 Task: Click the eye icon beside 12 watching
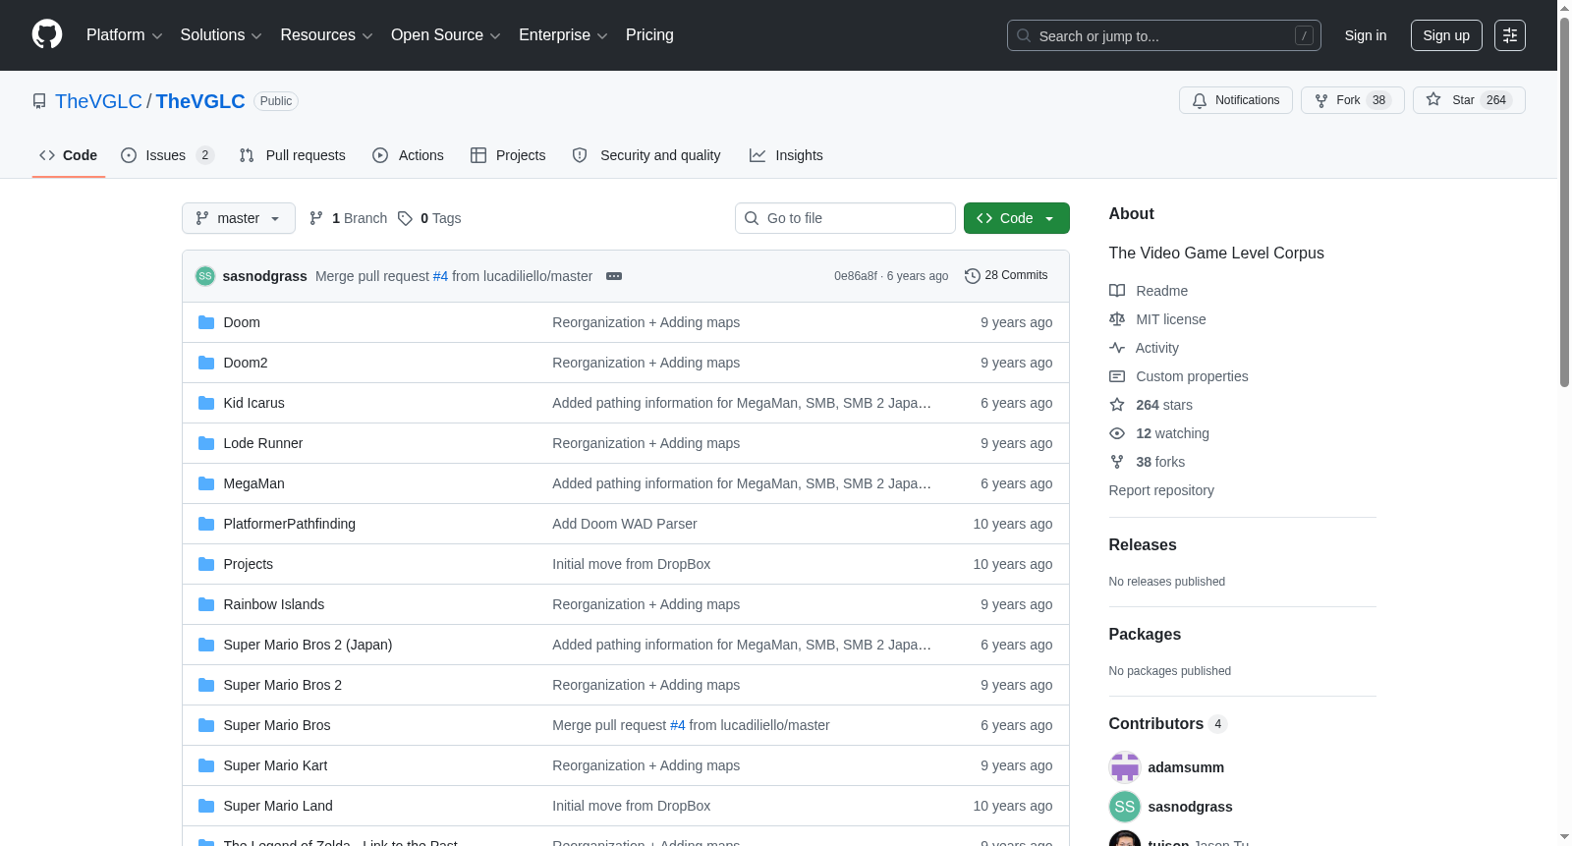pos(1117,433)
